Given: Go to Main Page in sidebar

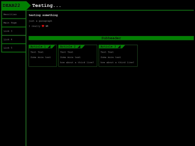Looking at the screenshot, I should click(14, 23).
